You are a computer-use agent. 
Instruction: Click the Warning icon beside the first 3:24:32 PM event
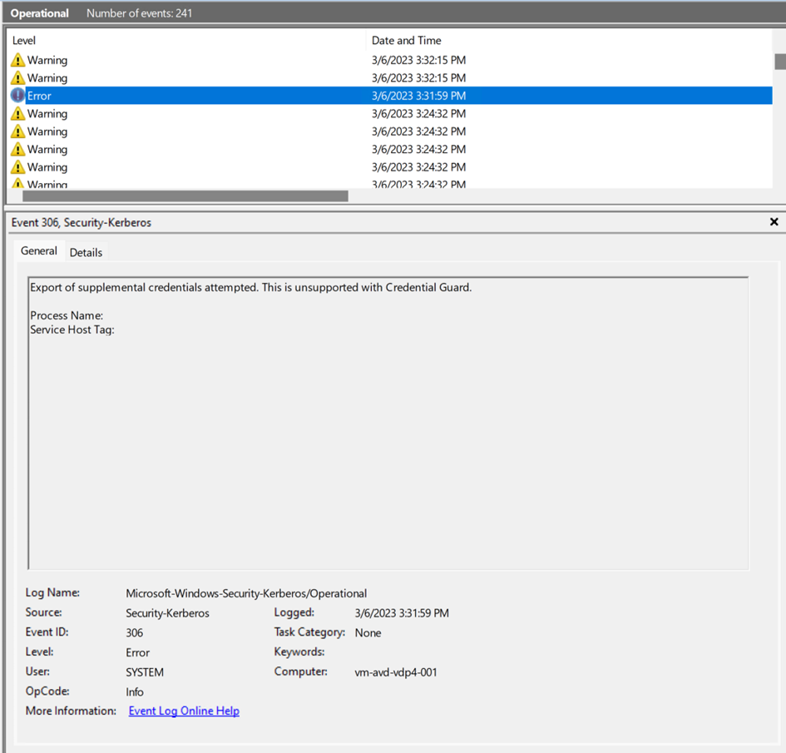click(x=17, y=113)
